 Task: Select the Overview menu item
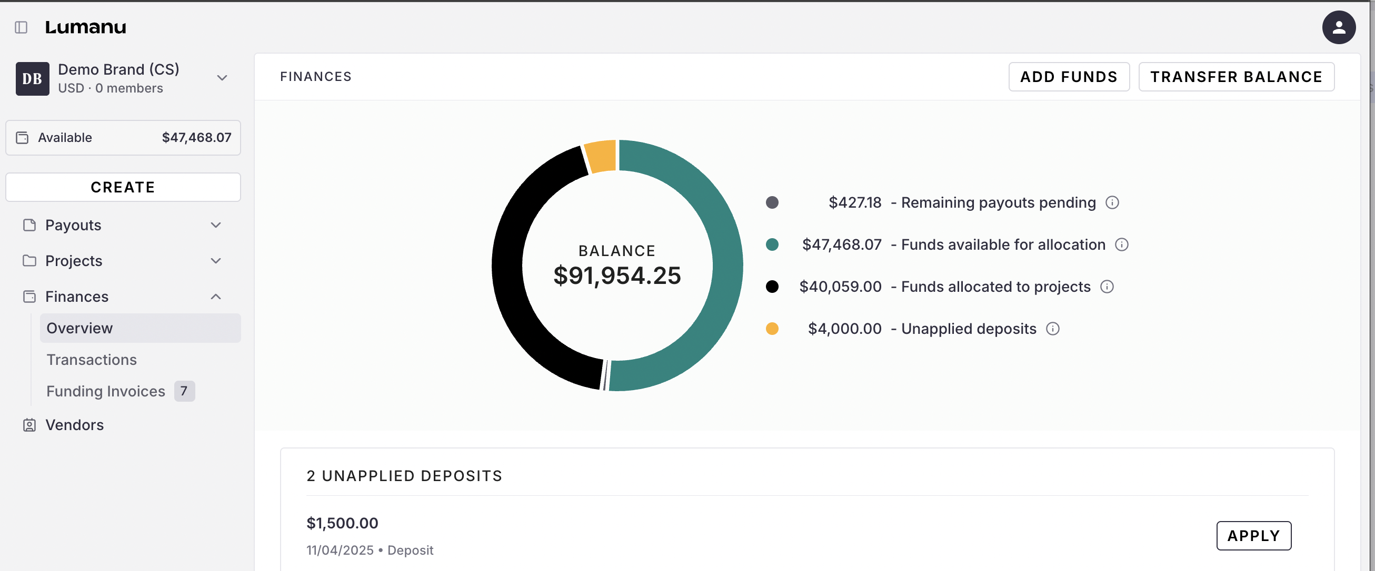(x=79, y=329)
